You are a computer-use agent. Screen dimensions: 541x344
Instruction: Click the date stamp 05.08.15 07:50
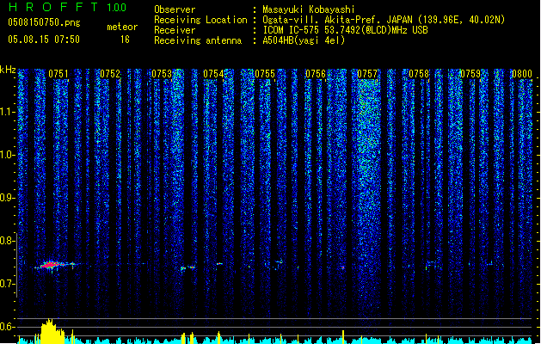(44, 40)
